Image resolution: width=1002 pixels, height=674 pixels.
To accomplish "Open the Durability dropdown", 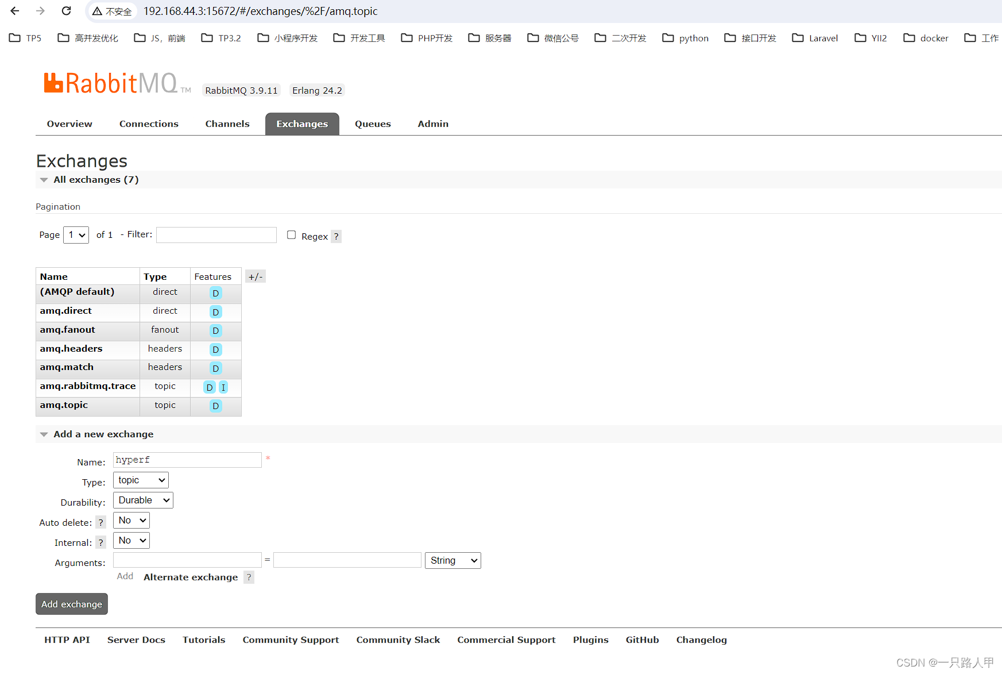I will pyautogui.click(x=143, y=500).
